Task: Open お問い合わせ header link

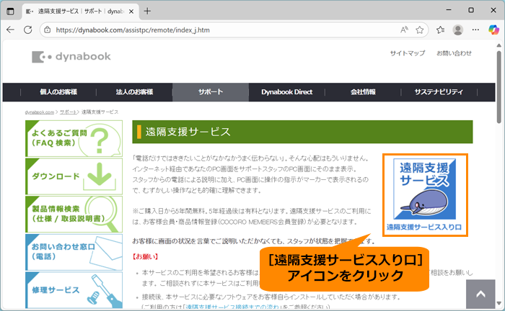Action: click(x=454, y=53)
